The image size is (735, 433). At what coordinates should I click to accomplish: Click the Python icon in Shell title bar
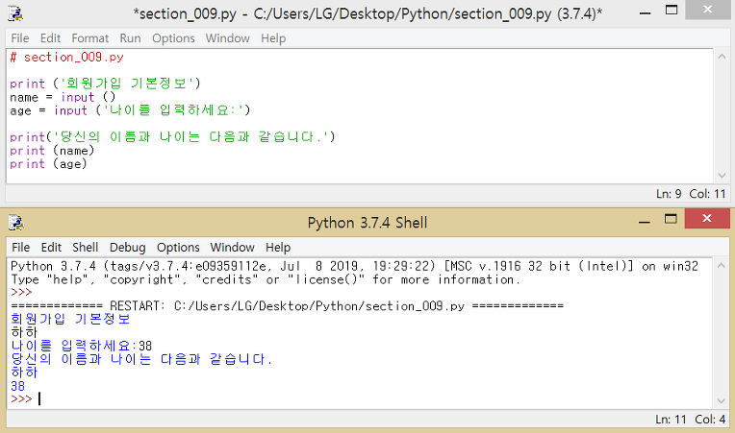[15, 223]
